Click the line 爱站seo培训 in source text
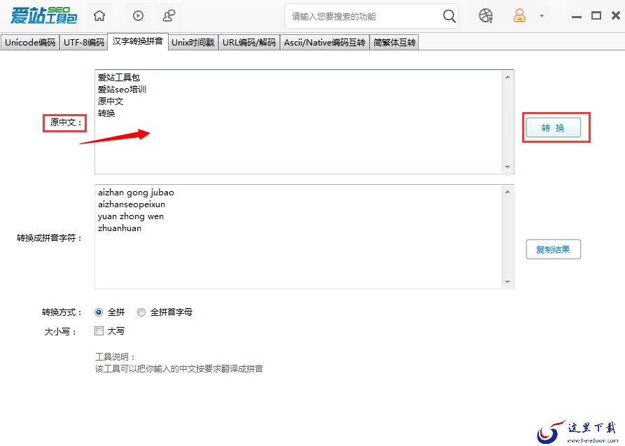 [122, 90]
